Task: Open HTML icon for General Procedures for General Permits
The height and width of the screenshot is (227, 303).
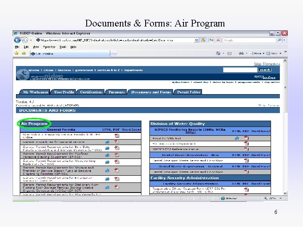Action: [x=107, y=142]
